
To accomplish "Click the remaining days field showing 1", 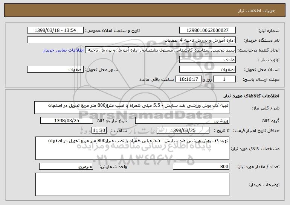I will [224, 79].
